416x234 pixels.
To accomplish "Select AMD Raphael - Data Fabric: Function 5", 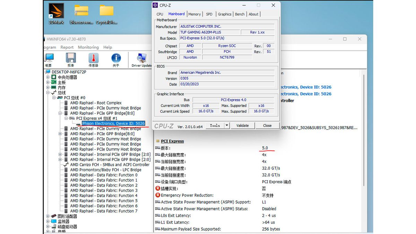I will tap(104, 201).
